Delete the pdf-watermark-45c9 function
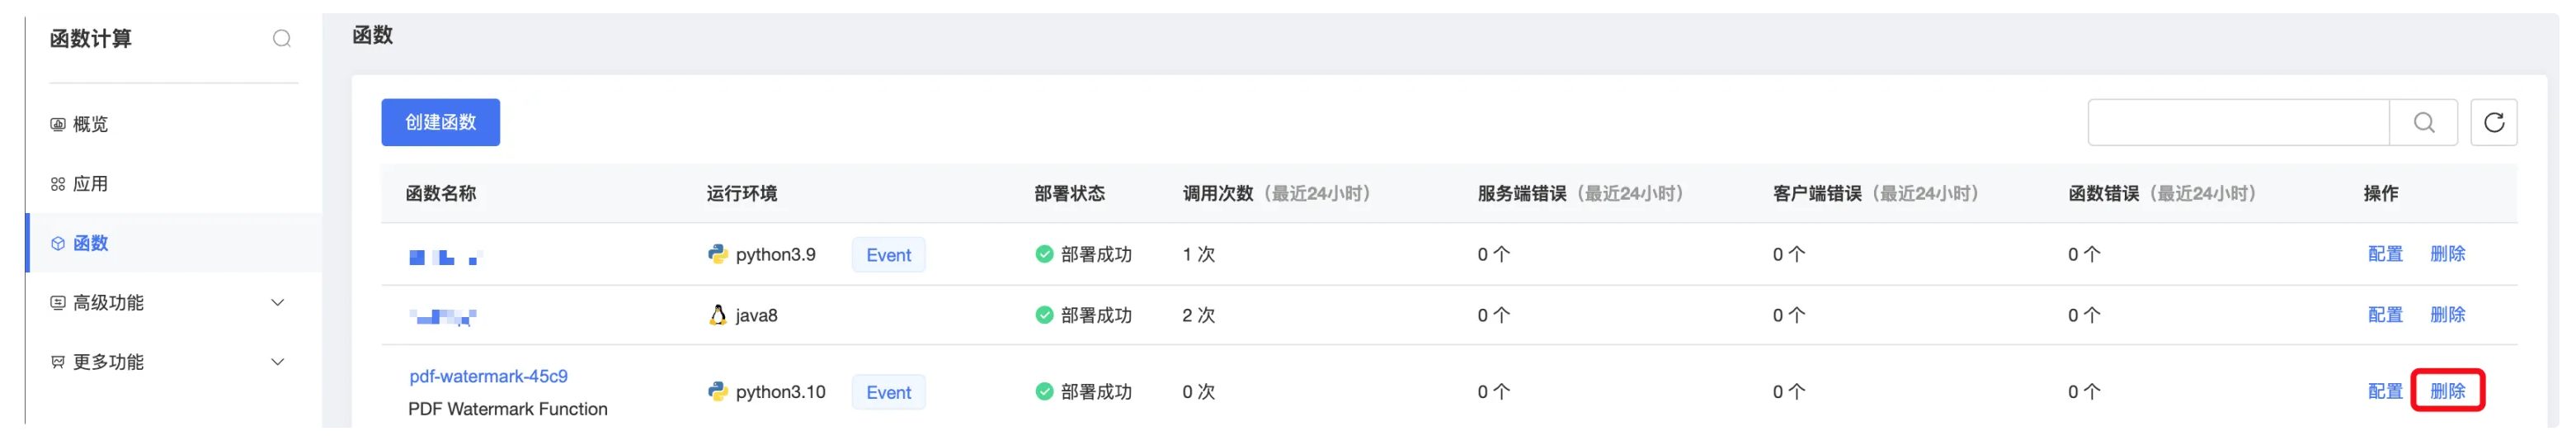This screenshot has height=436, width=2576. tap(2447, 391)
